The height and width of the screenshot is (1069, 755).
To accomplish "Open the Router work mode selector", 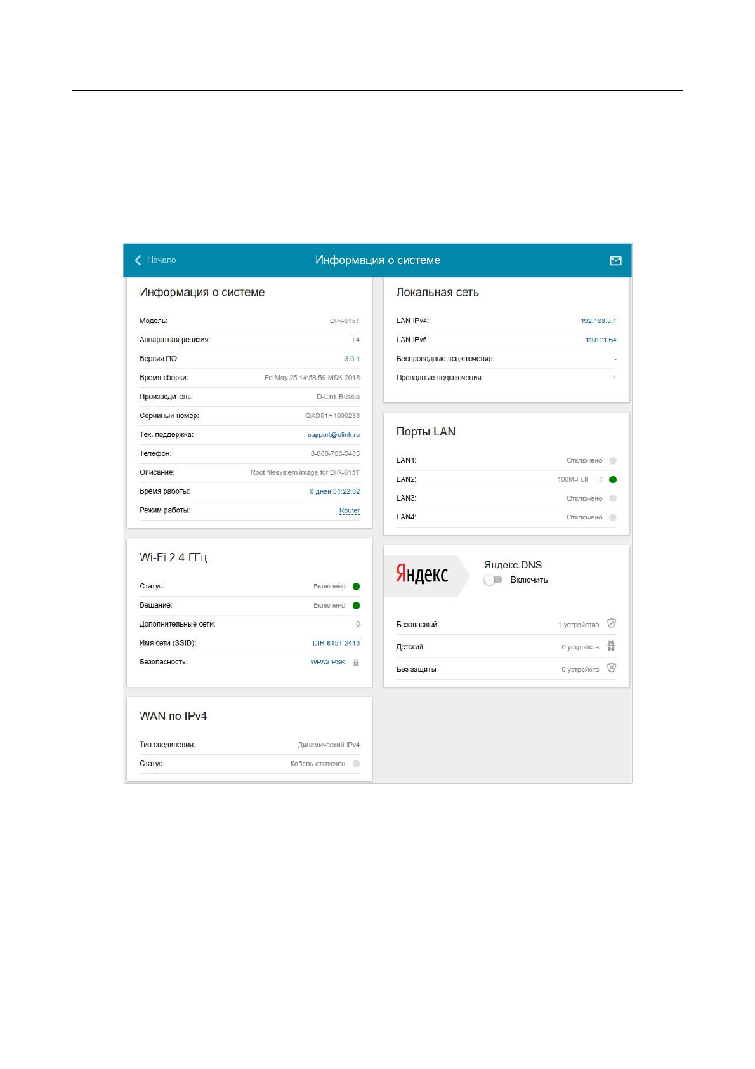I will [x=349, y=510].
